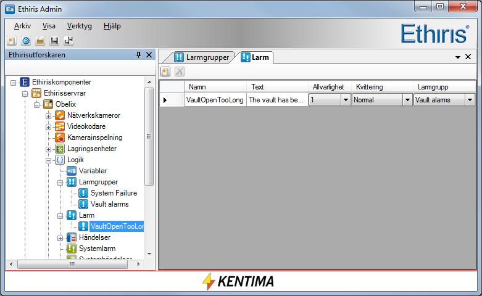The width and height of the screenshot is (482, 296).
Task: Open the Visa menu
Action: click(x=49, y=26)
